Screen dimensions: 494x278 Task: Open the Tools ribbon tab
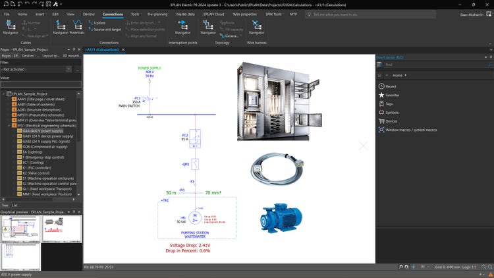pos(134,13)
